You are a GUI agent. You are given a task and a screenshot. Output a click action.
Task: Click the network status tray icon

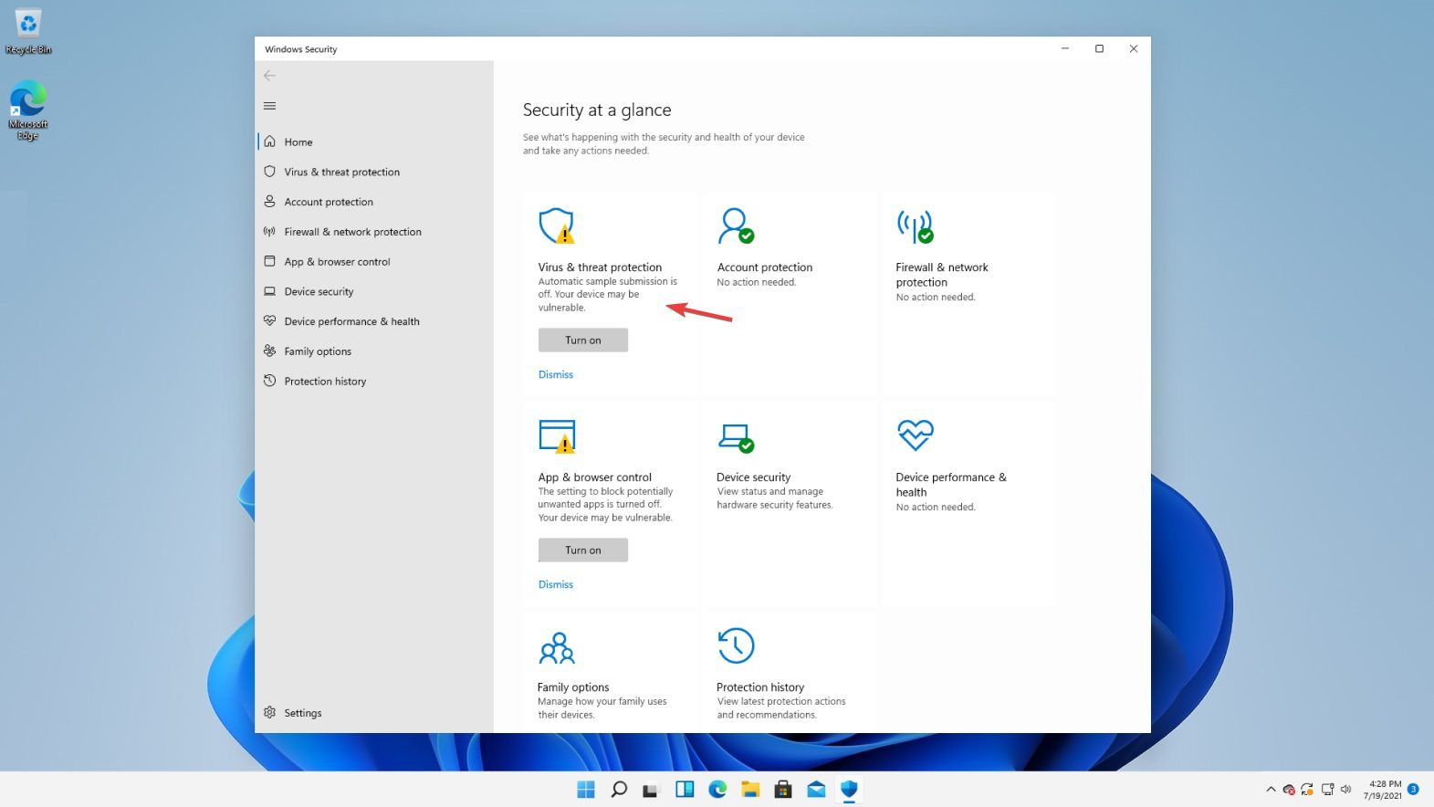[1327, 790]
